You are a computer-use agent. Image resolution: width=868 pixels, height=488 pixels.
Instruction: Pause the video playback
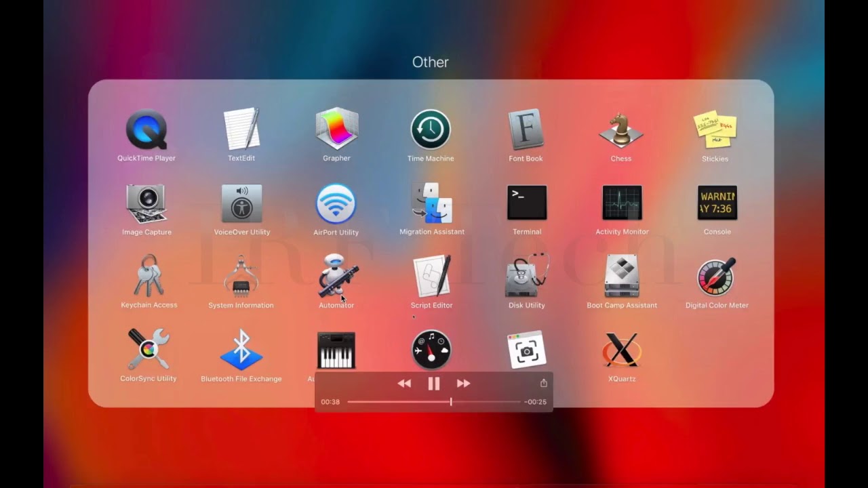(434, 384)
